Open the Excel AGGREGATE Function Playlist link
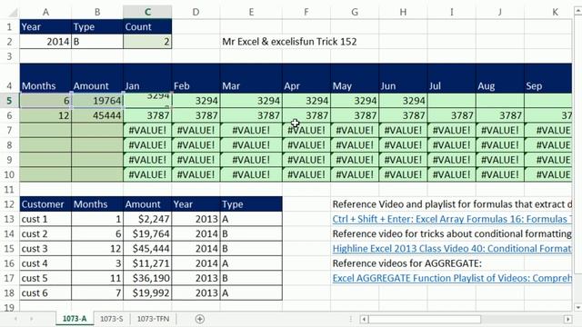This screenshot has width=582, height=327. coord(452,279)
